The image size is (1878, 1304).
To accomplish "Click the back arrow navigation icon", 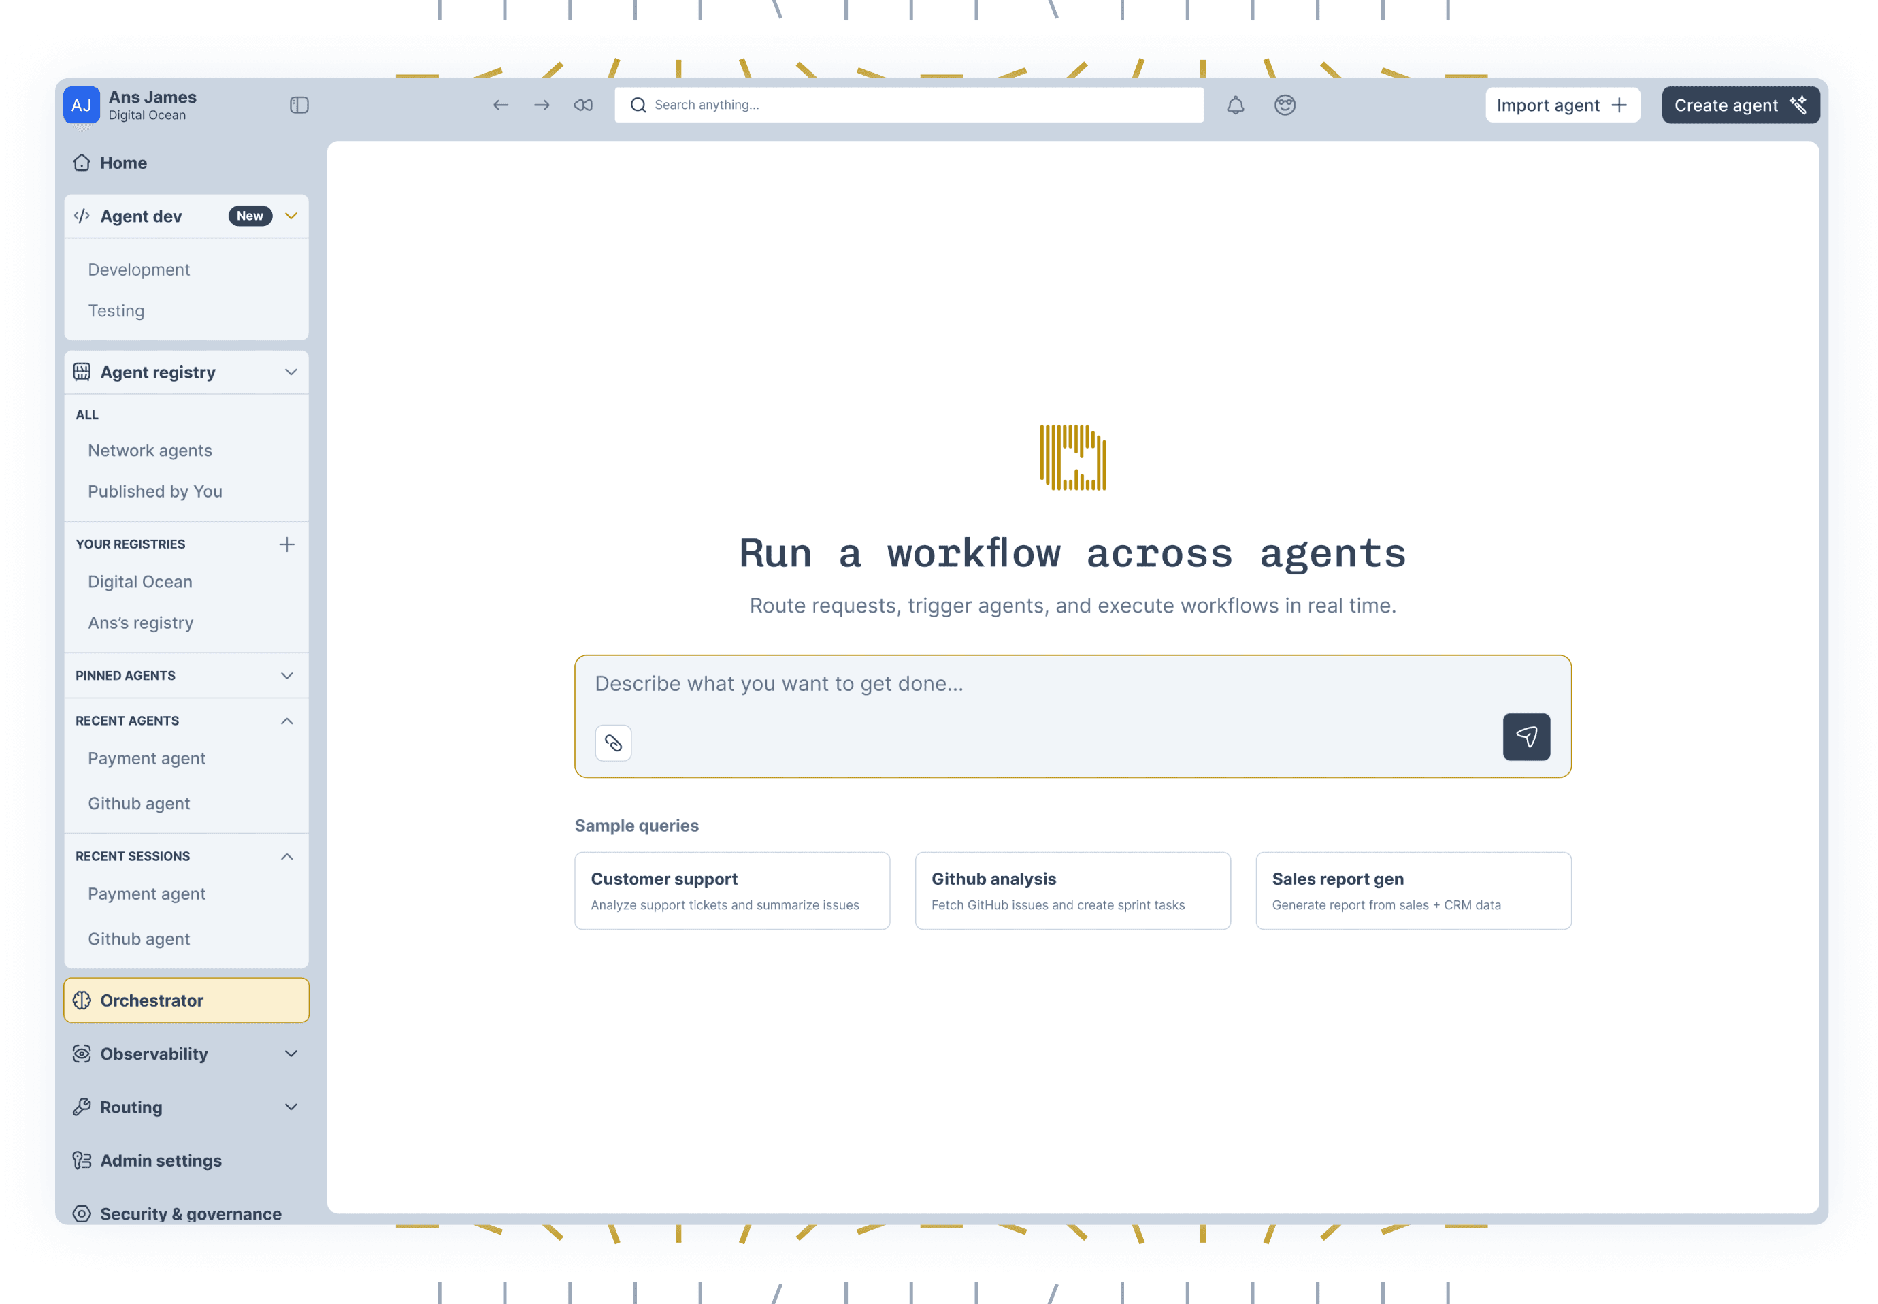I will coord(501,105).
